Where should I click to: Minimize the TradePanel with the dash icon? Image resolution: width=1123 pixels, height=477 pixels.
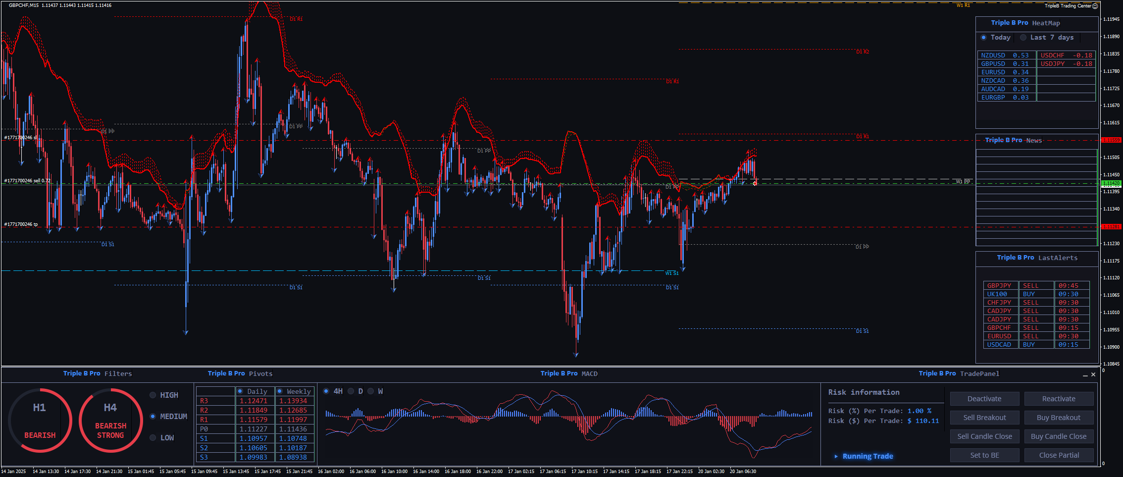click(x=1085, y=375)
